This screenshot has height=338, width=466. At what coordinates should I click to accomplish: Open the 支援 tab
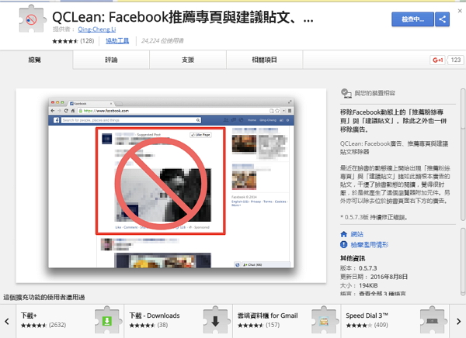click(187, 60)
